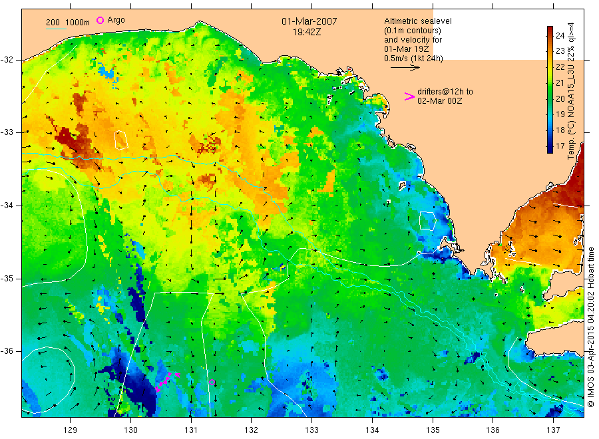Click the IMOS copyright vertical text
Screen dimensions: 599x439
(591, 327)
